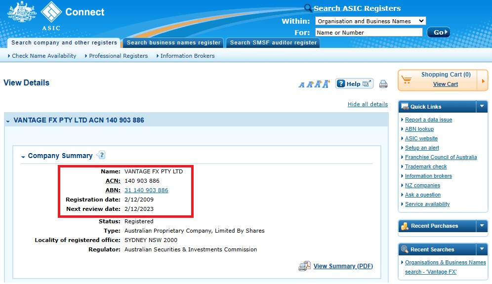Click the ACN value 140 903 886
Screen dimensions: 492x284
[x=142, y=181]
